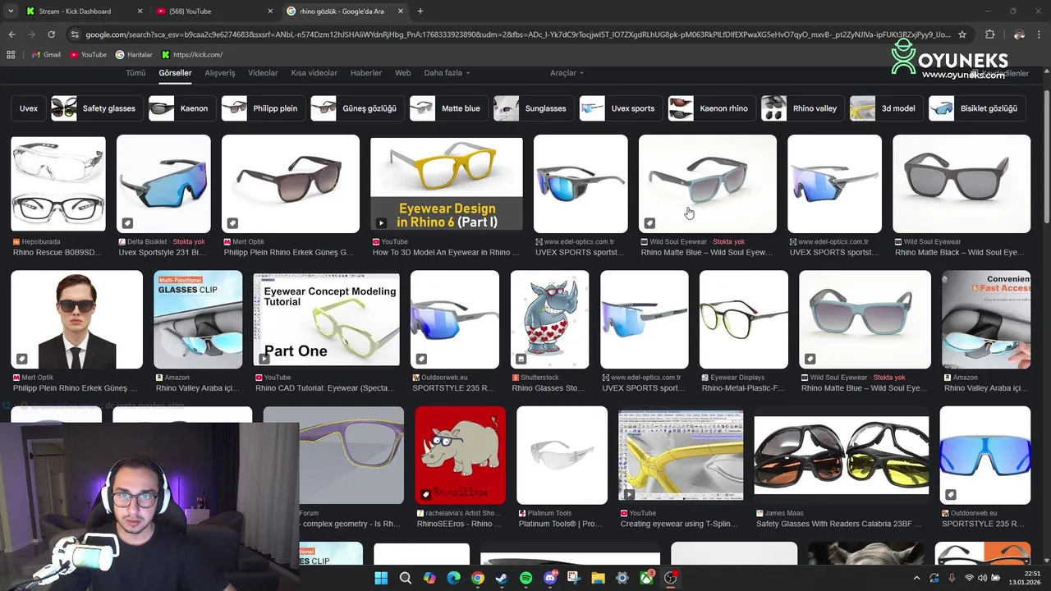The image size is (1051, 591).
Task: Open Creating eyewear using T-Splin link
Action: (x=681, y=524)
